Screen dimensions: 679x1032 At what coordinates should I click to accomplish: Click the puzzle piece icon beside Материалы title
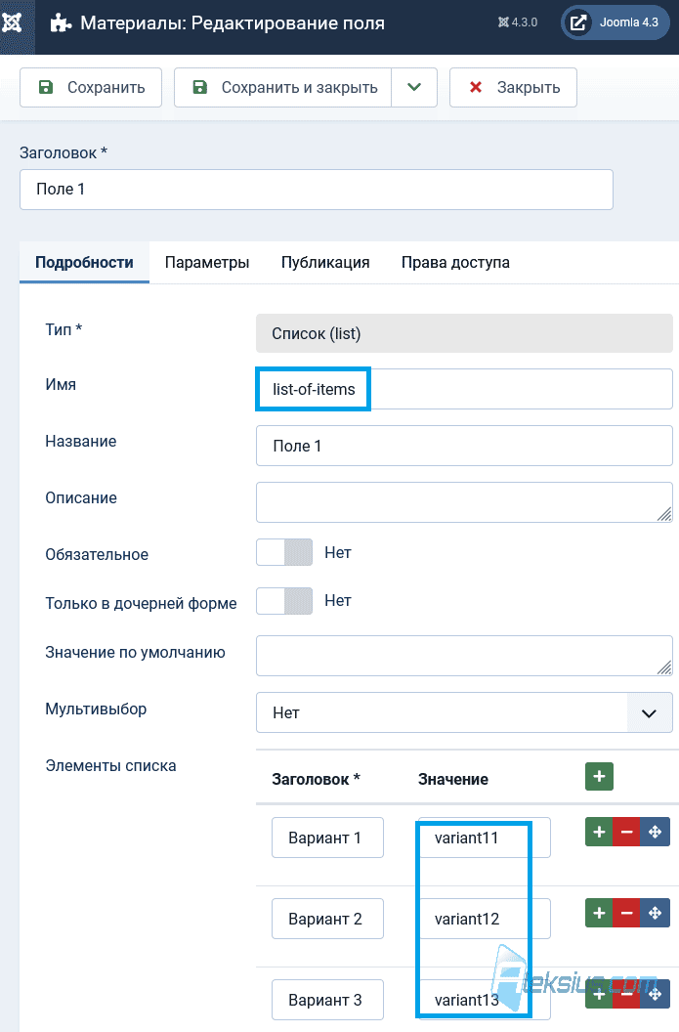[62, 23]
